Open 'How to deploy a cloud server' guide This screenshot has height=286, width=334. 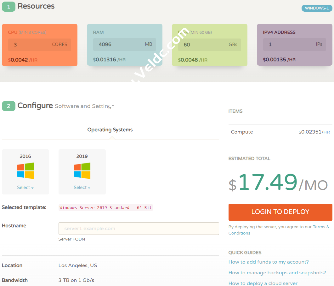coord(263,283)
